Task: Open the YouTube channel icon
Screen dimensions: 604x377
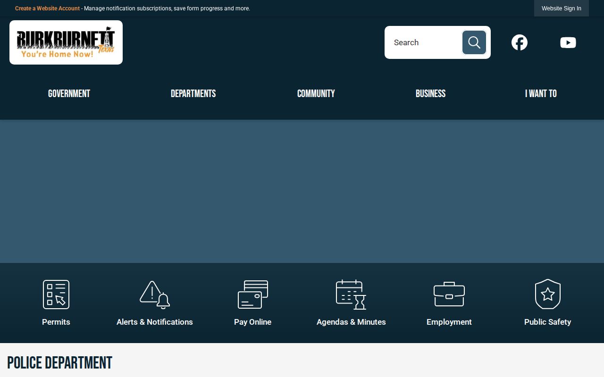Action: [568, 42]
